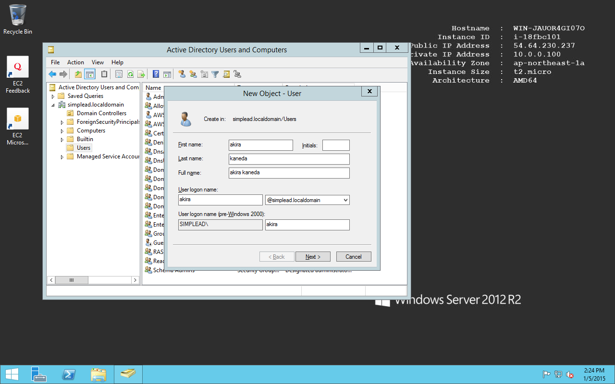Click the tree pane horizontal scrollbar right arrow
This screenshot has width=615, height=384.
tap(135, 280)
